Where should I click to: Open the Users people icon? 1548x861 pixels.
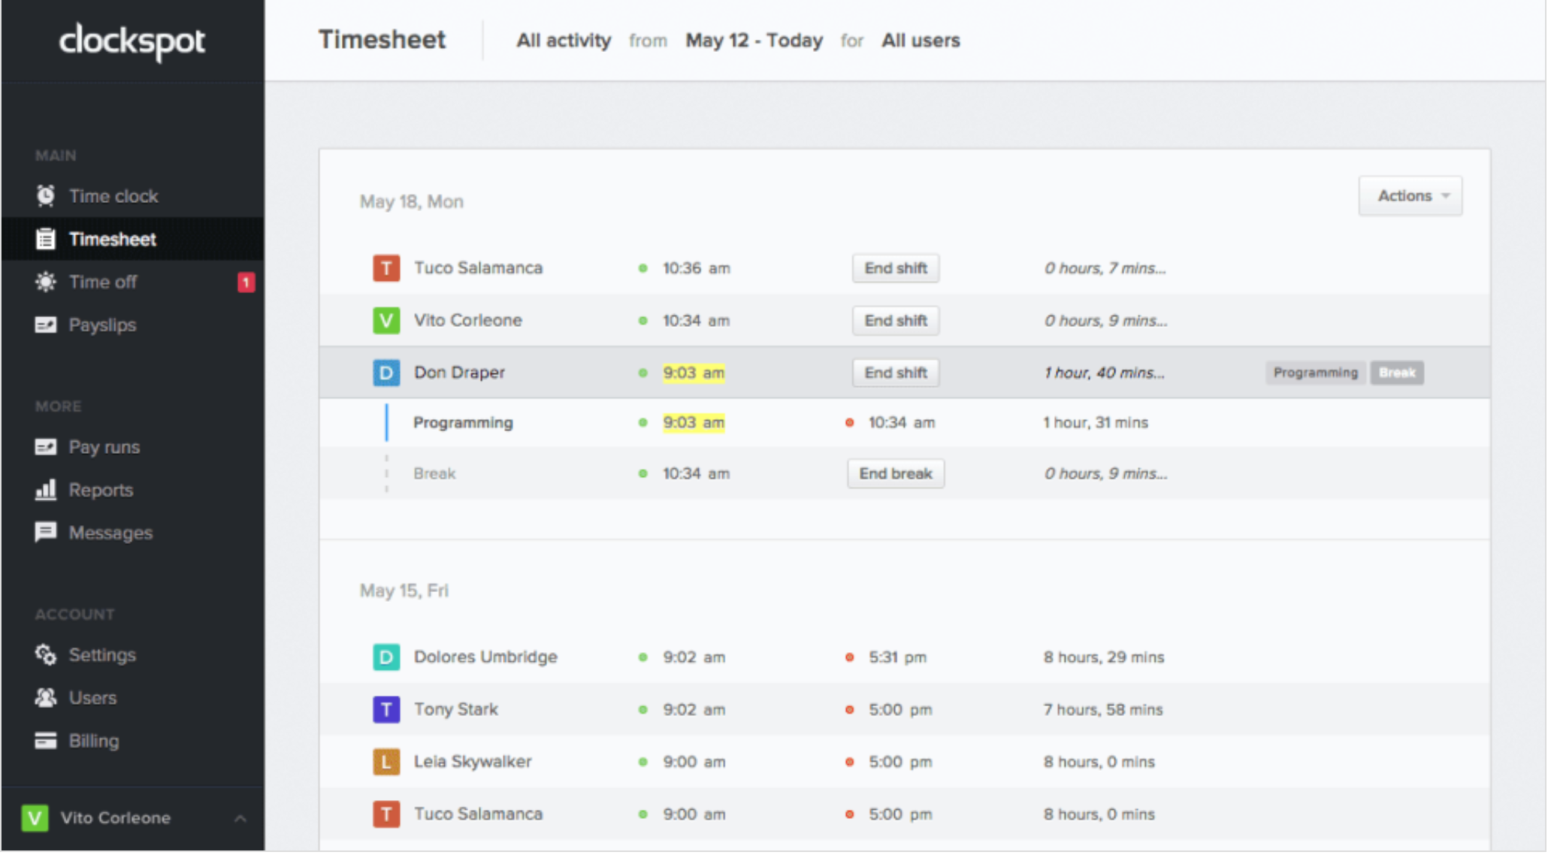click(46, 697)
